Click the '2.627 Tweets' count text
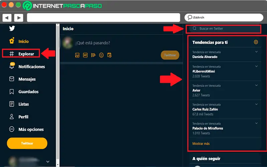 pos(201,95)
